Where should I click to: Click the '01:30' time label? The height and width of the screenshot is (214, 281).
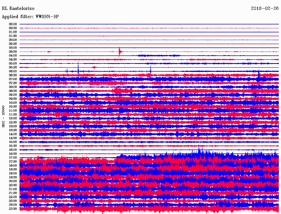click(13, 36)
